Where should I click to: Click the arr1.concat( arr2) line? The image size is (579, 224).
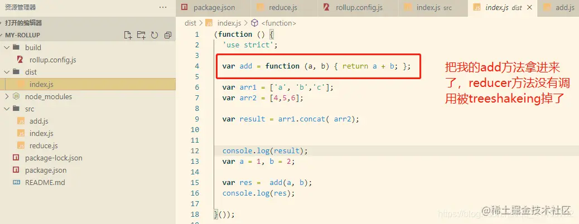pyautogui.click(x=291, y=119)
